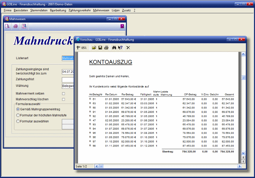This screenshot has height=178, width=255.
Task: Close the preview with the X toolbar icon
Action: point(128,48)
